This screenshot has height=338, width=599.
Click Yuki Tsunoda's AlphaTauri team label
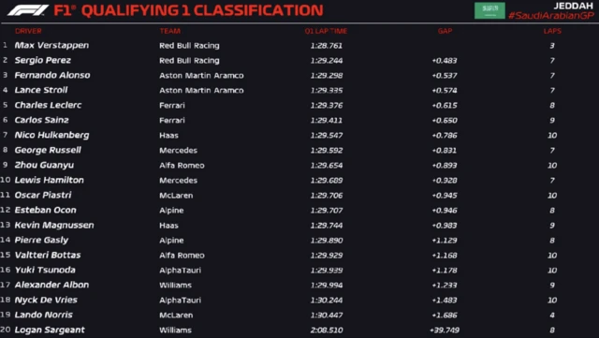pyautogui.click(x=180, y=270)
